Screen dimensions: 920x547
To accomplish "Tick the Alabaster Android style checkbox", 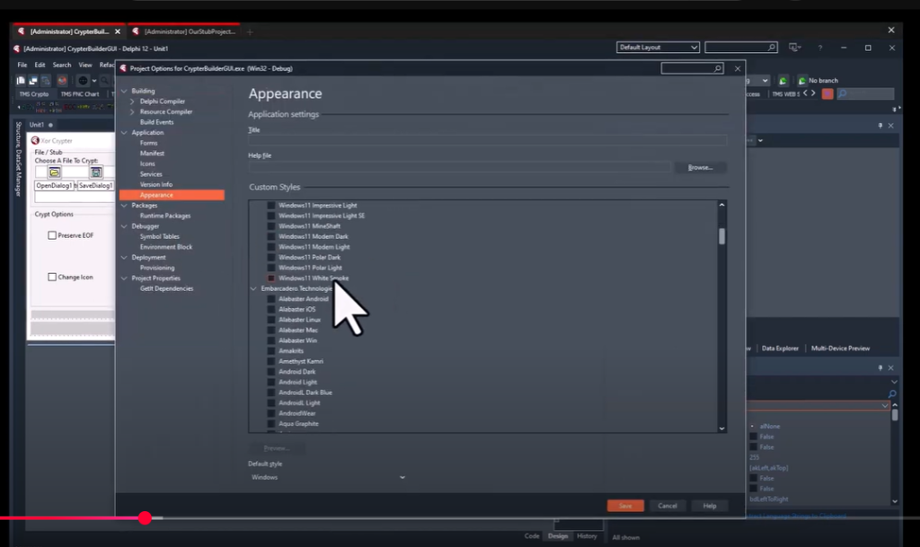I will (x=271, y=299).
